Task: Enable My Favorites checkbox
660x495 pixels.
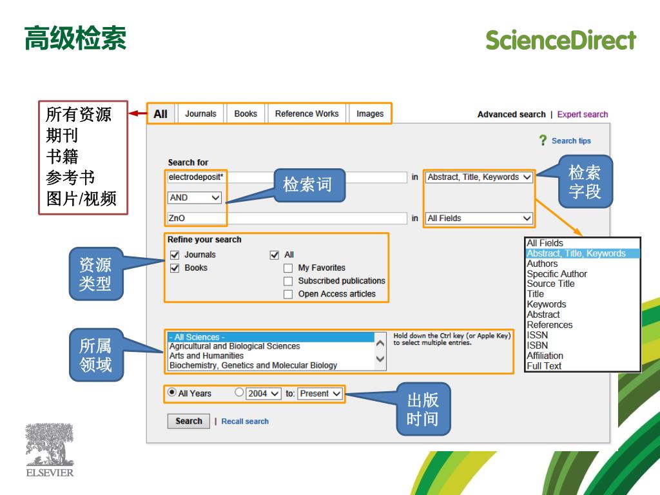Action: [288, 268]
